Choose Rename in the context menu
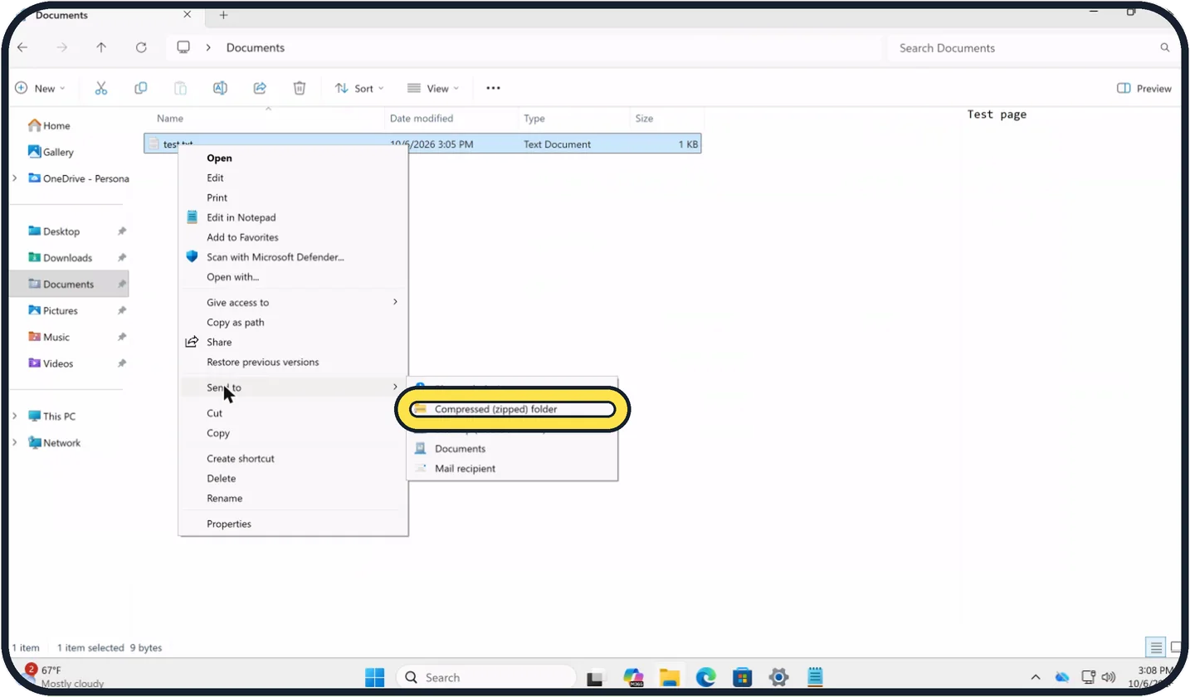The image size is (1190, 697). [x=293, y=499]
